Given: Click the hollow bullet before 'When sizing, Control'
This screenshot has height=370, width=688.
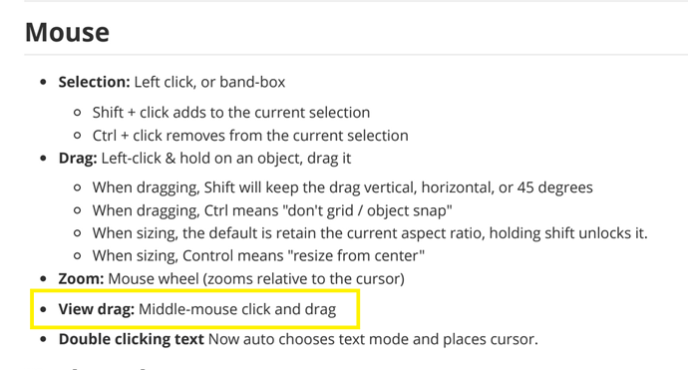Looking at the screenshot, I should point(77,256).
